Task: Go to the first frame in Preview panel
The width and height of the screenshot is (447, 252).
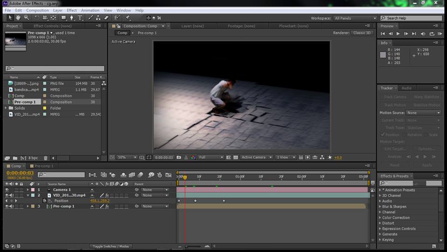Action: [383, 34]
